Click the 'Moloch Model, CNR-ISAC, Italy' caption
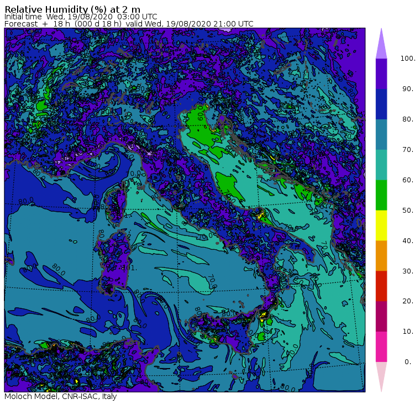The width and height of the screenshot is (420, 404). point(61,396)
